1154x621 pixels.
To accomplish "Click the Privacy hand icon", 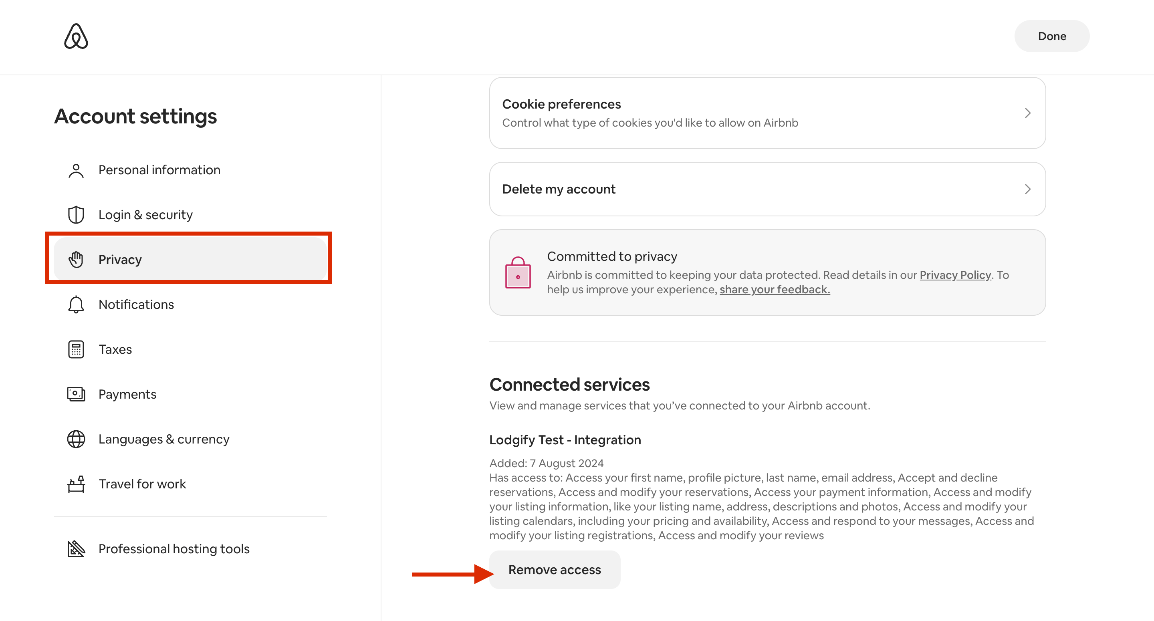I will (x=76, y=260).
